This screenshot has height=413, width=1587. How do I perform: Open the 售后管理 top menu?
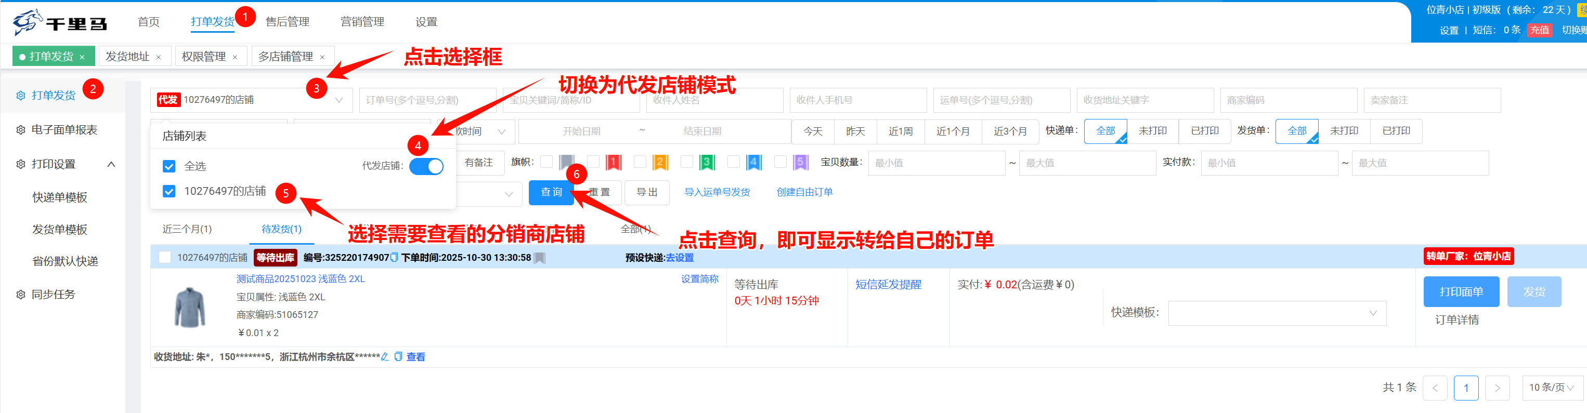pyautogui.click(x=287, y=22)
